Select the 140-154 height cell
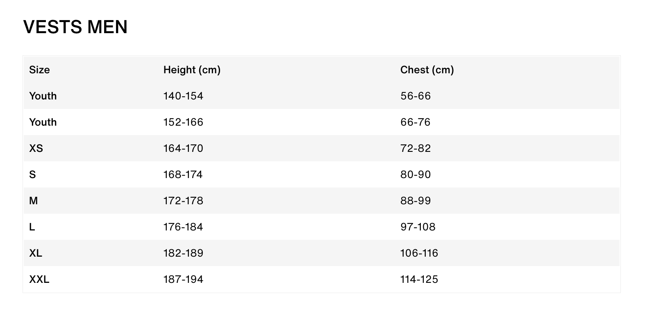 (x=183, y=96)
